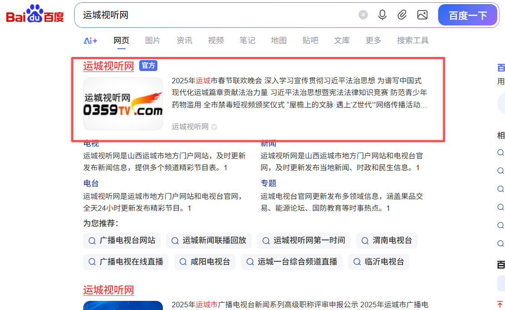Open the 贴吧 tab
505x310 pixels.
310,41
